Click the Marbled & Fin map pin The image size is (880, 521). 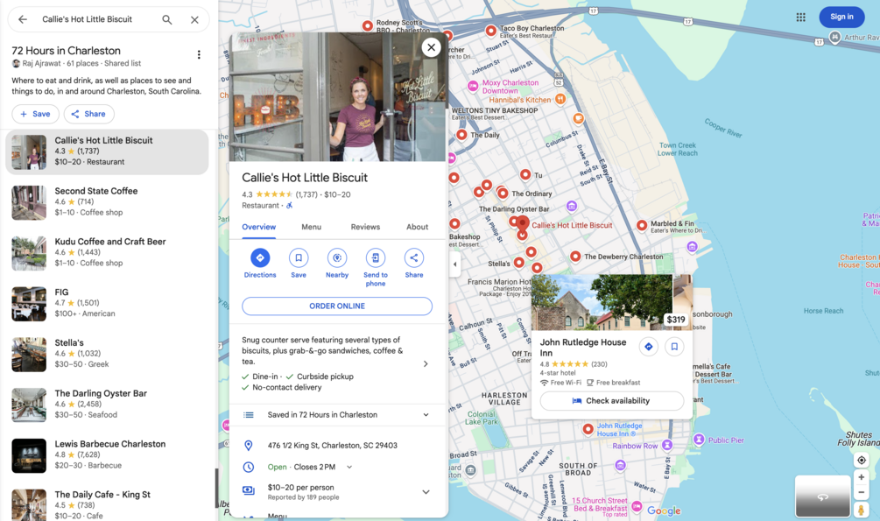pos(642,225)
